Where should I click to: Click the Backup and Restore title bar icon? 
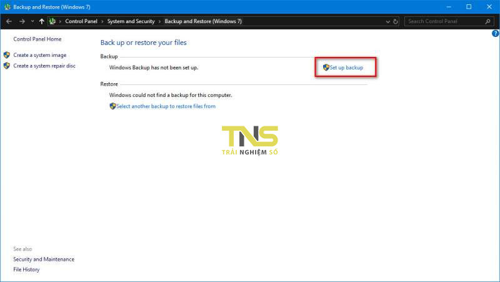[7, 7]
